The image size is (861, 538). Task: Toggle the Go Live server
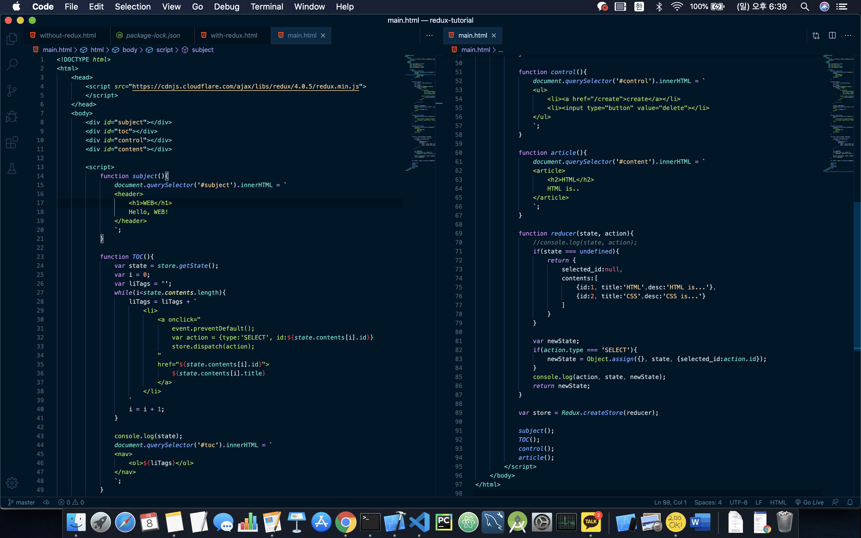tap(809, 502)
